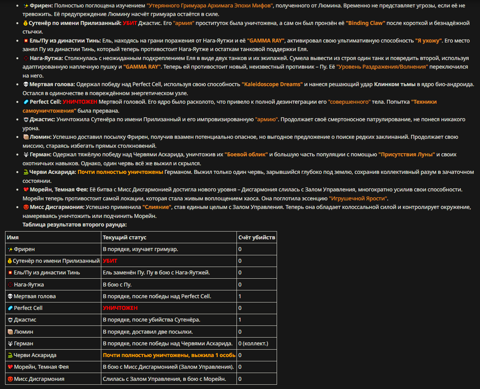
Task: Click the angry face emoji in table's Мисс Дисгармония row
Action: coord(10,379)
